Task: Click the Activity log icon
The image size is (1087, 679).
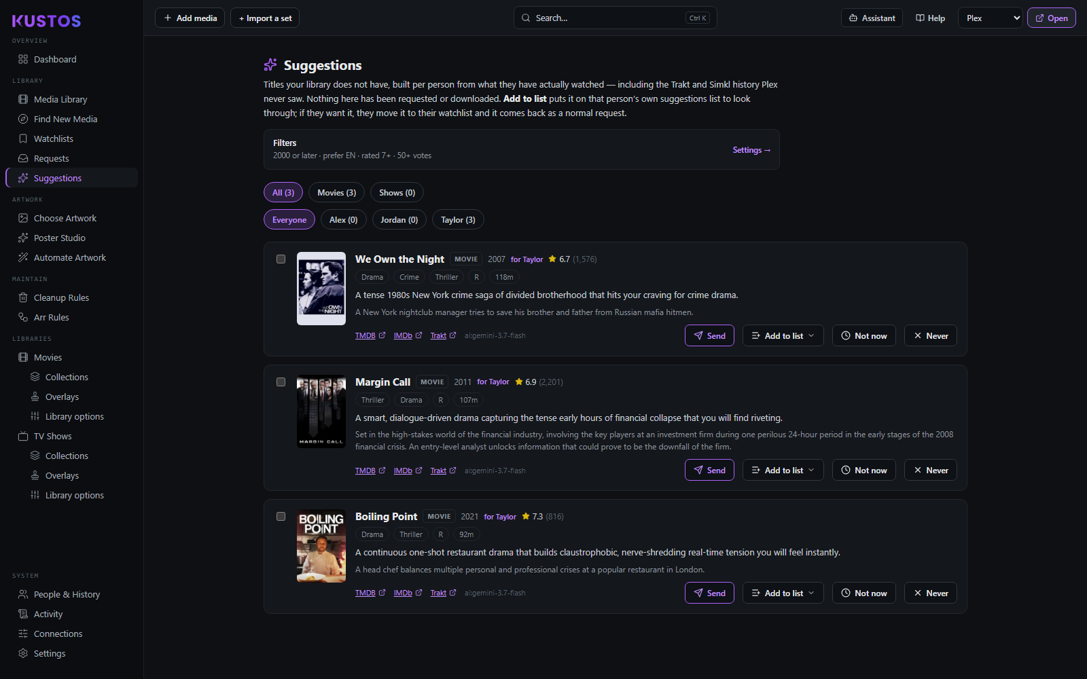Action: pyautogui.click(x=23, y=614)
